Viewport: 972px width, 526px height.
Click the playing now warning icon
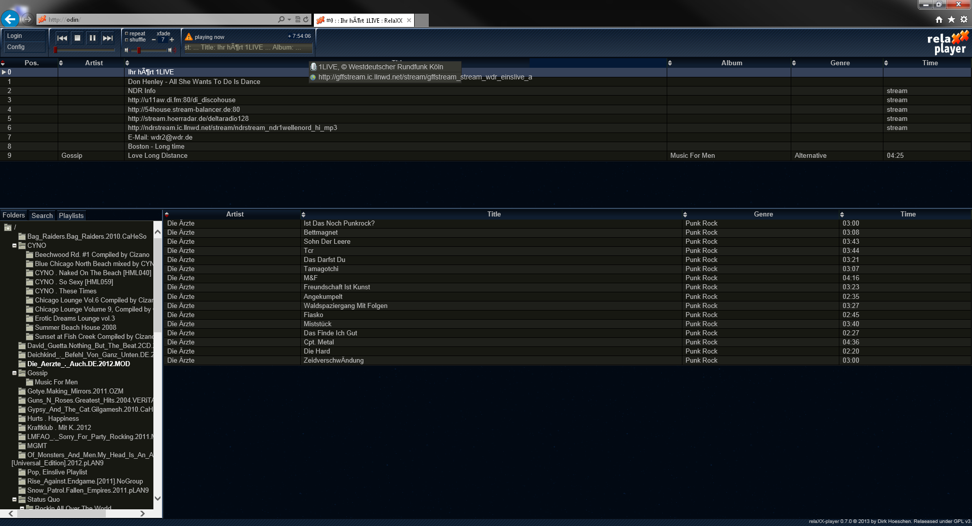(x=189, y=36)
